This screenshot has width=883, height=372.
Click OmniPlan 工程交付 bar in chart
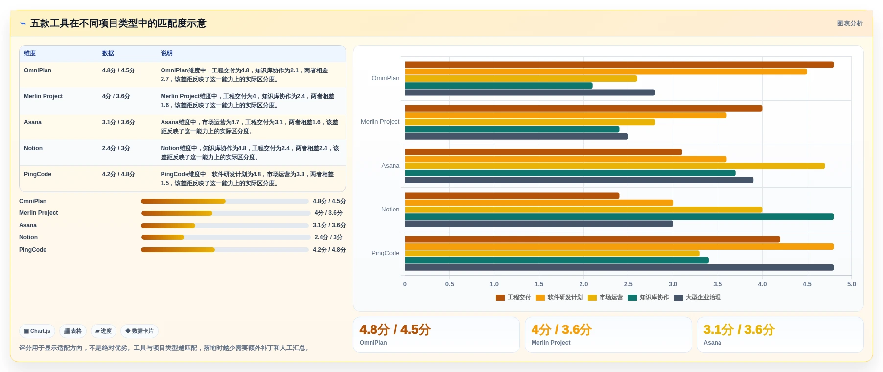[619, 65]
